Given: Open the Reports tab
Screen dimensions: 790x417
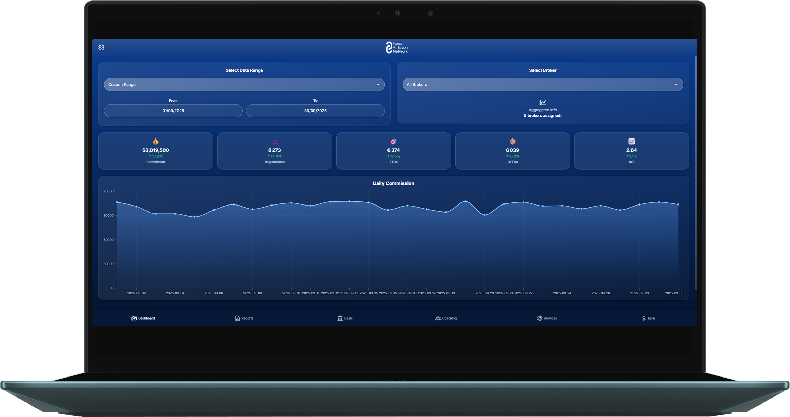Looking at the screenshot, I should [x=244, y=318].
